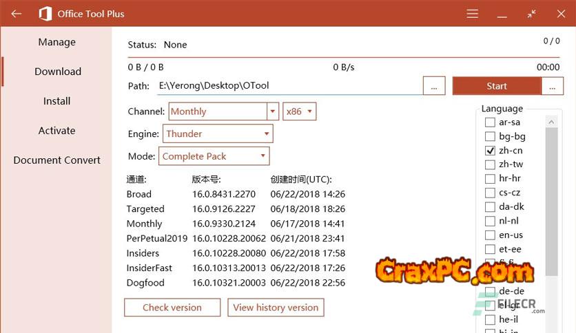
Task: Click the 0 B/s speed readout
Action: (x=344, y=67)
